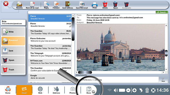This screenshot has height=95, width=170.
Task: Click the Receive mail icon
Action: click(x=19, y=5)
